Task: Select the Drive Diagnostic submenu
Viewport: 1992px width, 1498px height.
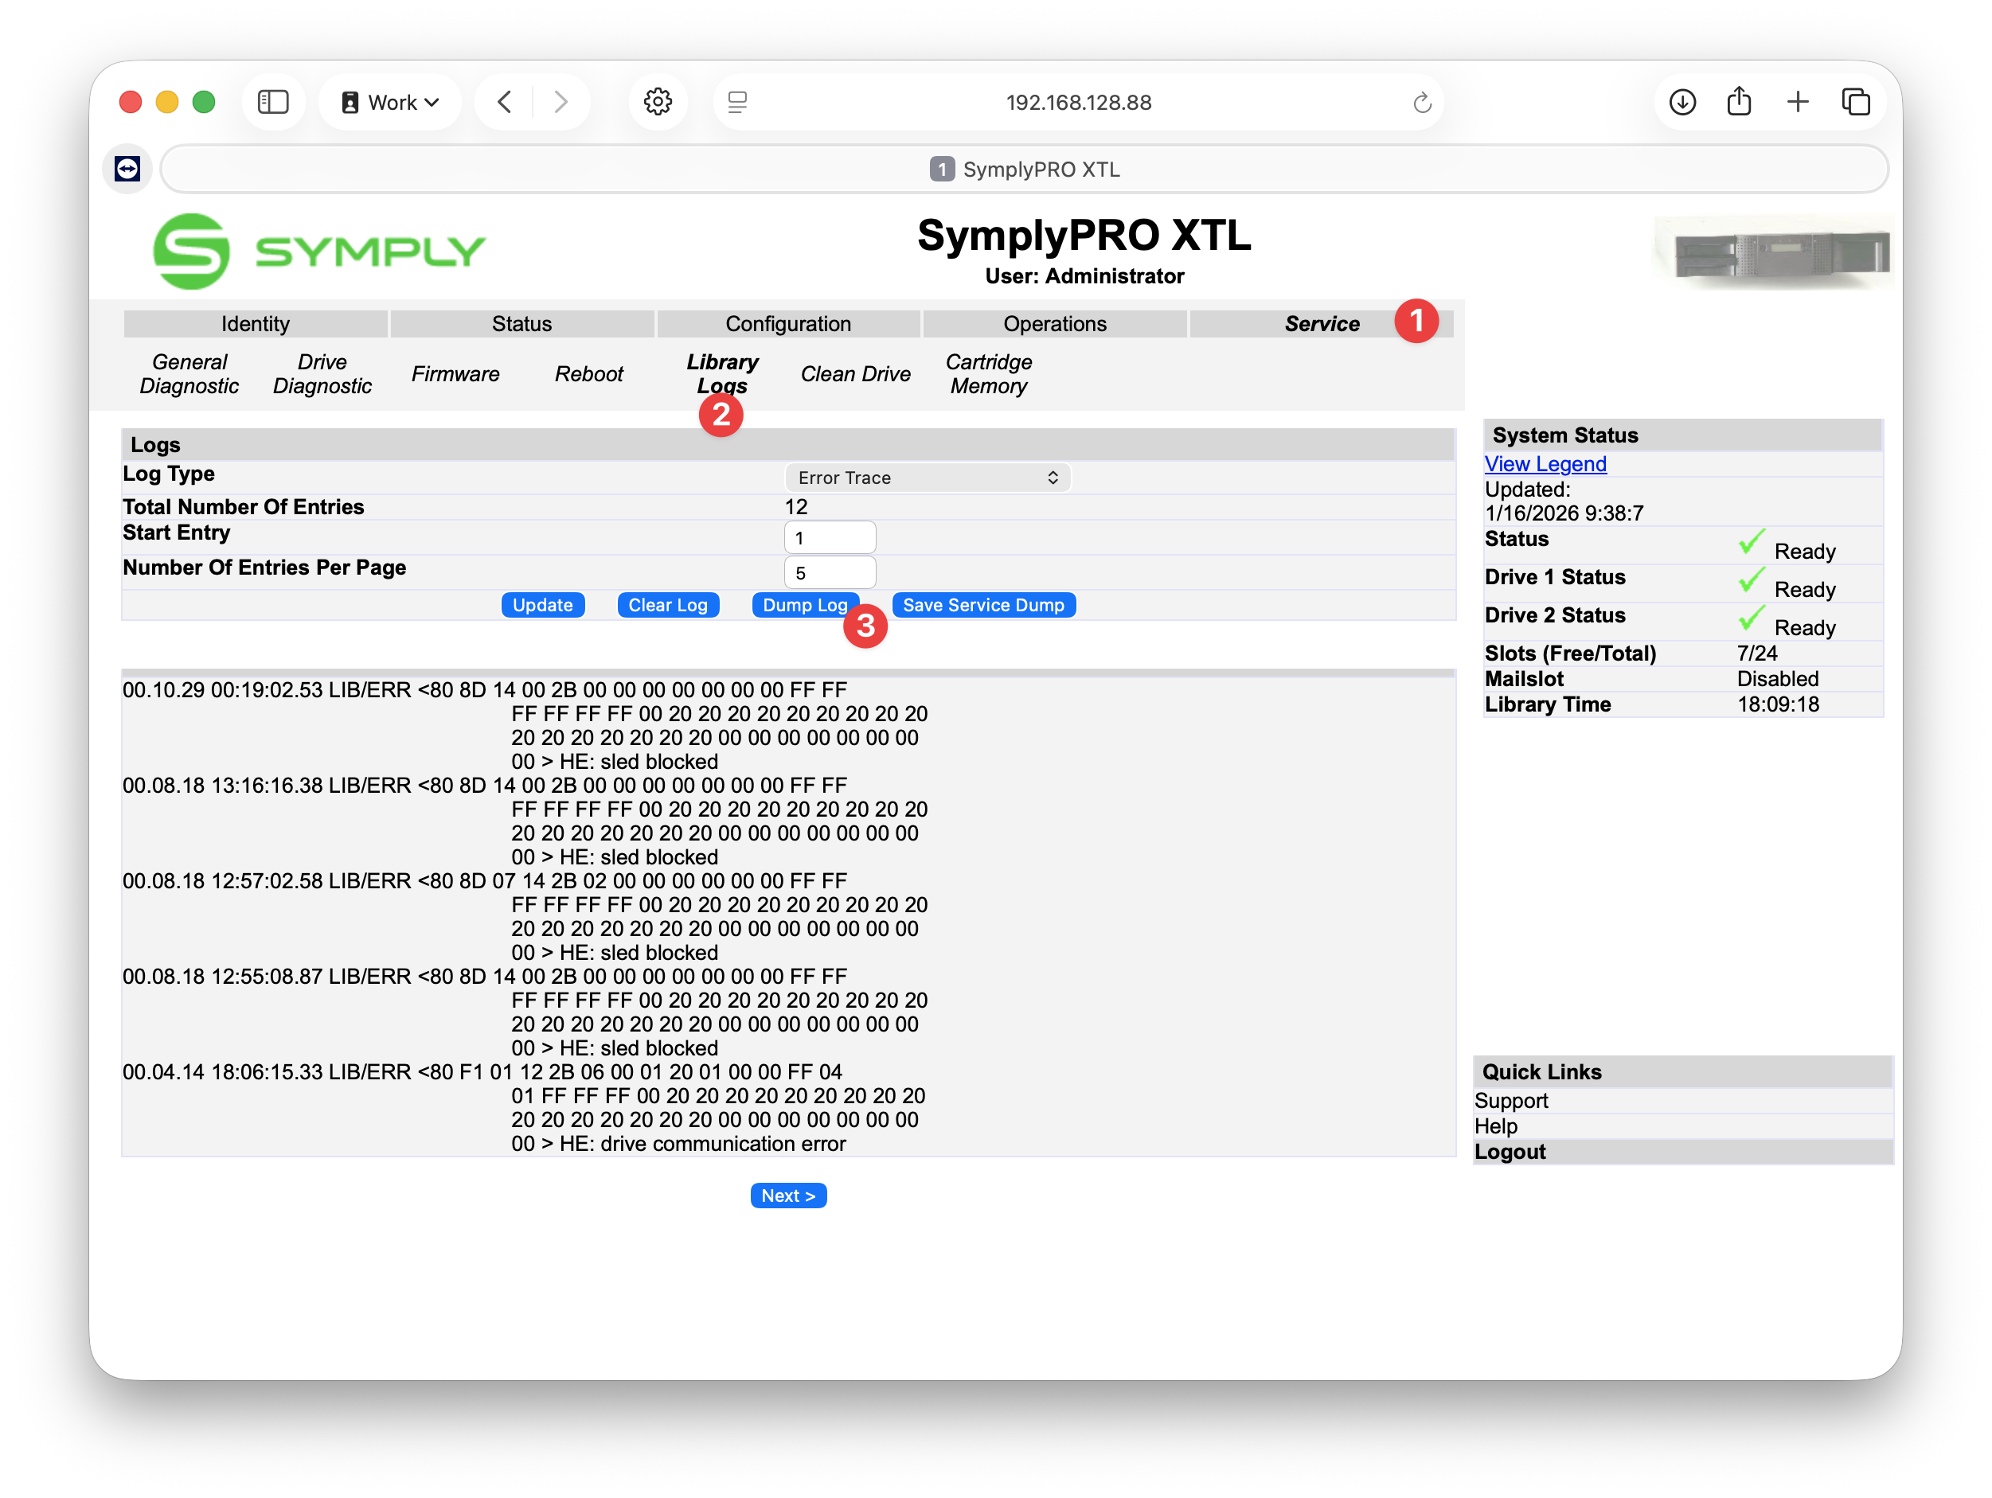Action: coord(322,373)
